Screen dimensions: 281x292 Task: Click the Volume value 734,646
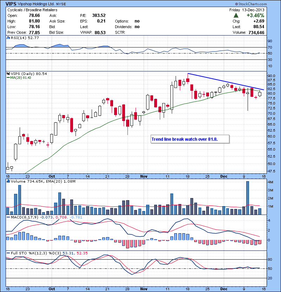(256, 33)
